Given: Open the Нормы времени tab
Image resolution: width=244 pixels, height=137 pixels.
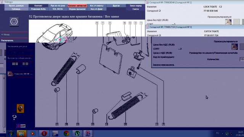Looking at the screenshot, I should [77, 9].
